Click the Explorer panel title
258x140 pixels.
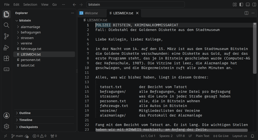click(x=22, y=13)
